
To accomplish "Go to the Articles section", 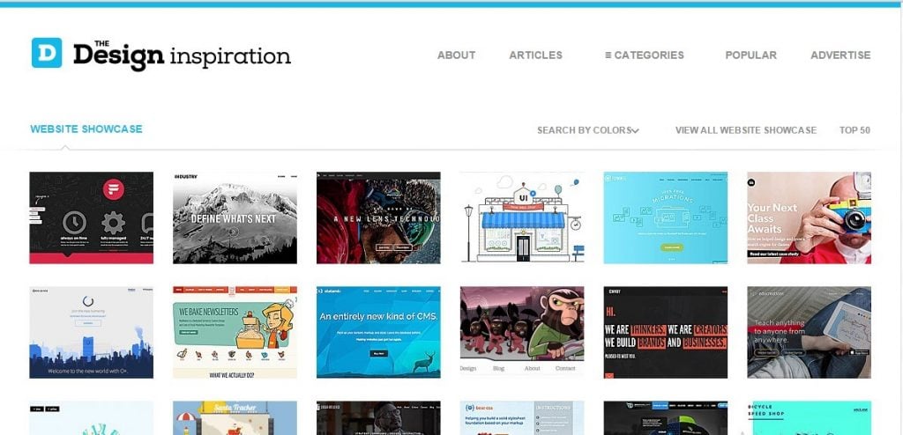I will click(535, 55).
